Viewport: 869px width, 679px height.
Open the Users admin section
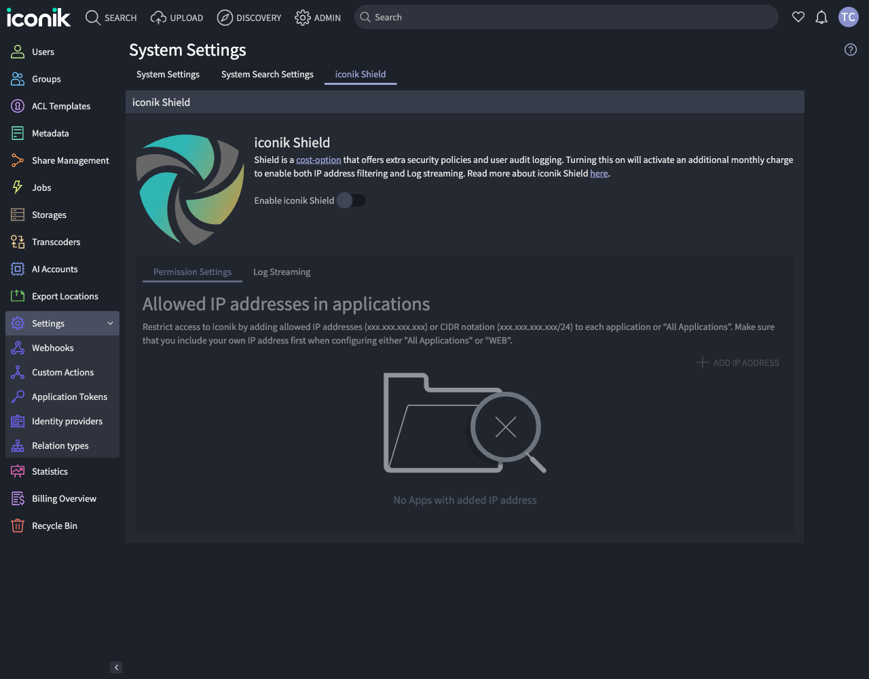point(43,52)
